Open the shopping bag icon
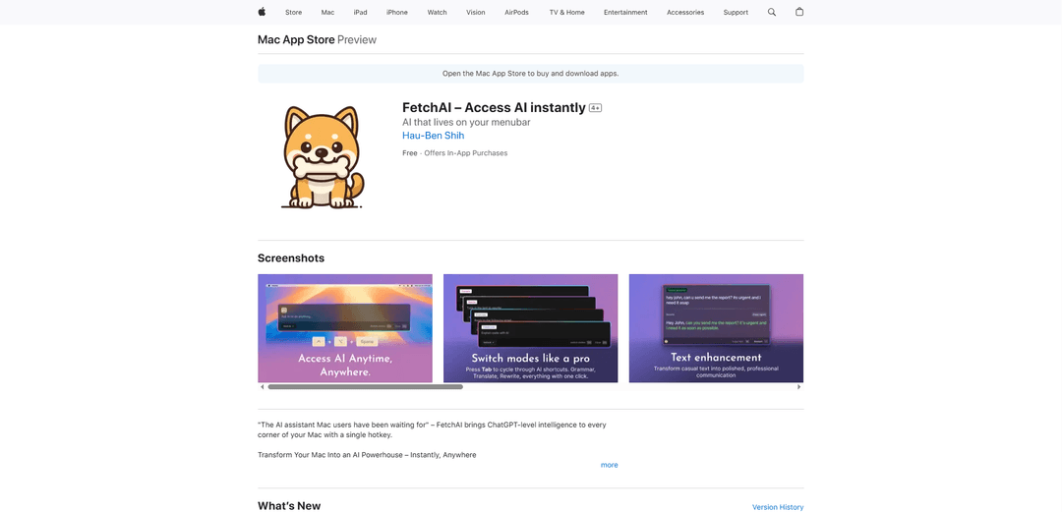Image resolution: width=1062 pixels, height=512 pixels. click(x=799, y=12)
